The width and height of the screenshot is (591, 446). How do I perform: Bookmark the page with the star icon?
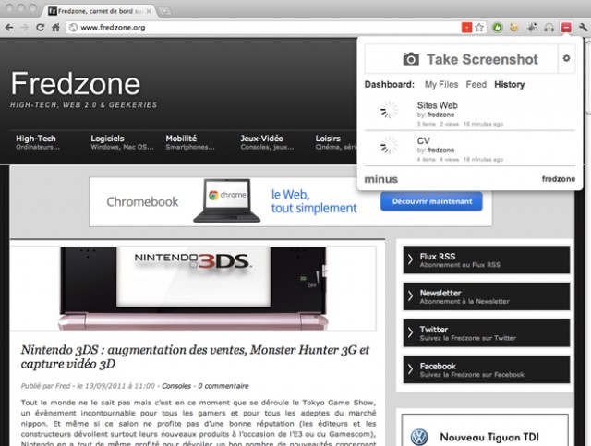tap(479, 27)
